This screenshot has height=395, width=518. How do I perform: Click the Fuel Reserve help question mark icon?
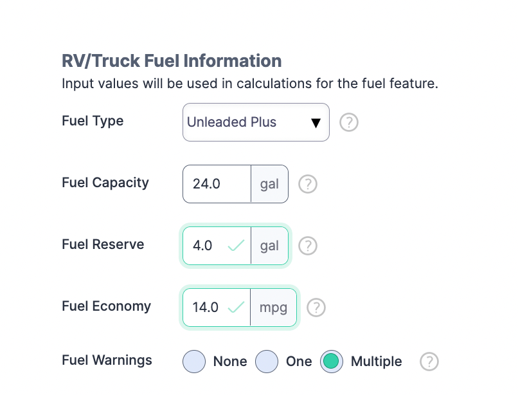[307, 246]
